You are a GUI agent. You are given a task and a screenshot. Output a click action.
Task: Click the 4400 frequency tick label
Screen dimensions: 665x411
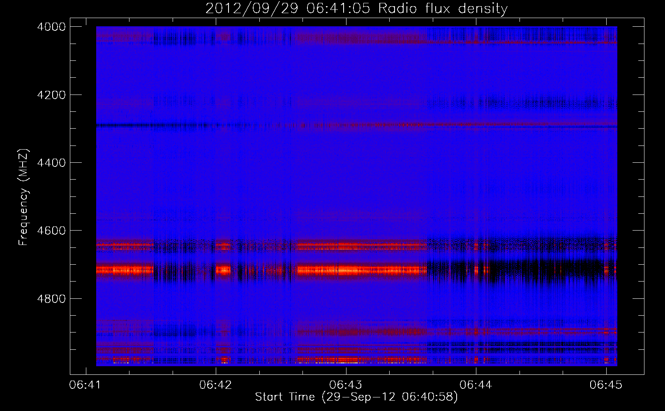(51, 163)
